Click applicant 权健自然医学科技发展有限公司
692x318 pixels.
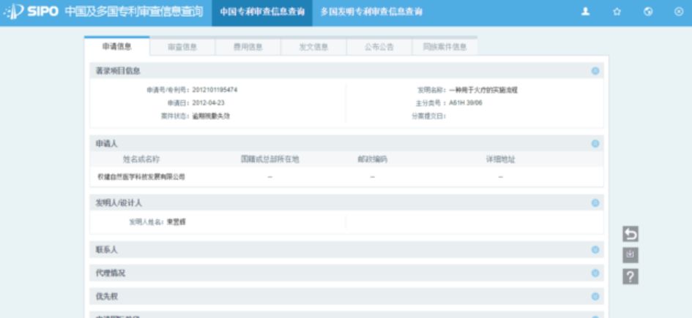tap(141, 177)
